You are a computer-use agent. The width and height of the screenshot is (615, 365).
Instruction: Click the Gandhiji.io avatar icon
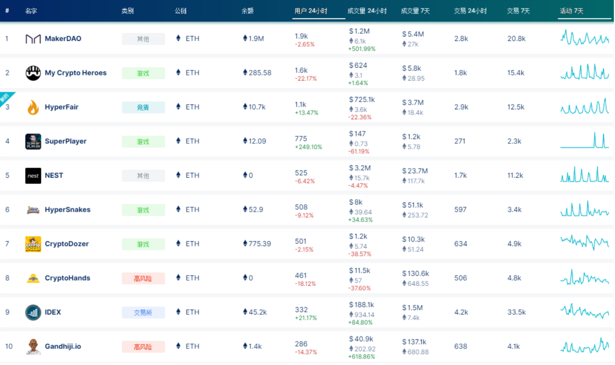coord(33,347)
